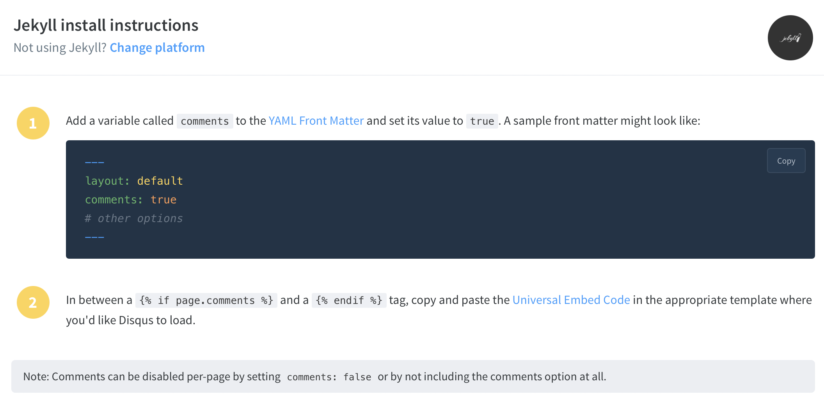Open the Universal Embed Code link
Viewport: 824px width, 406px height.
[x=571, y=300]
